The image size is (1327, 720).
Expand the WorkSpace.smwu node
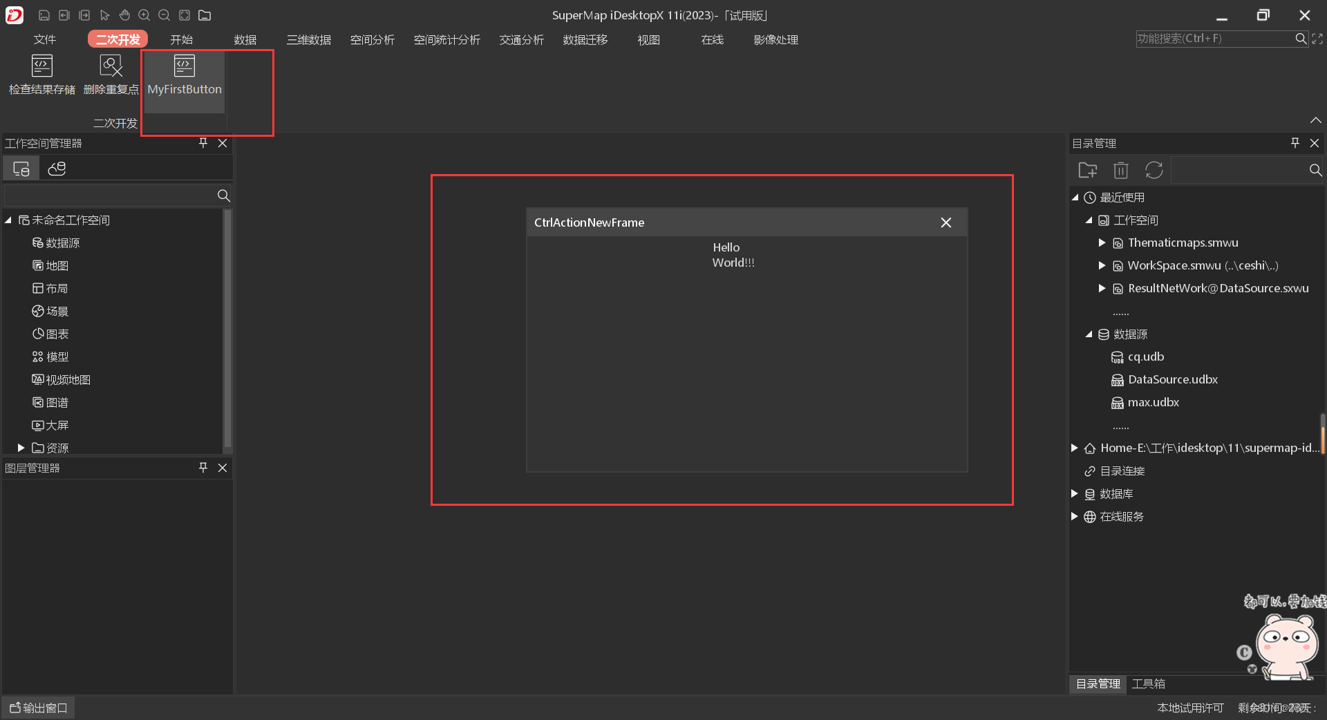pos(1102,265)
